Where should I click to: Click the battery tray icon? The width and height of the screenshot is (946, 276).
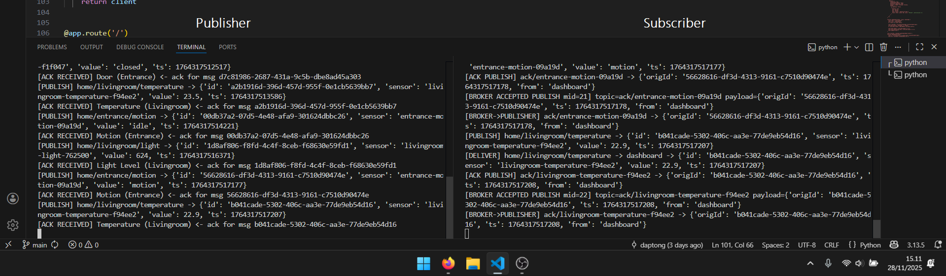point(873,264)
